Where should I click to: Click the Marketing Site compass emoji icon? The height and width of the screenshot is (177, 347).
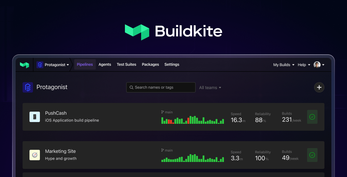tap(35, 155)
